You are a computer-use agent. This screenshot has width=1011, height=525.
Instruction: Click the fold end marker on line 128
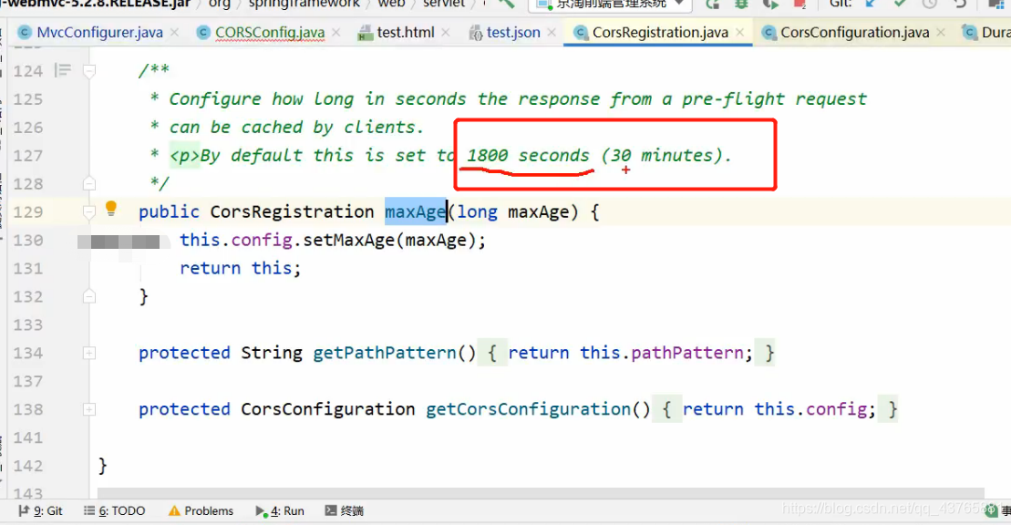(89, 184)
